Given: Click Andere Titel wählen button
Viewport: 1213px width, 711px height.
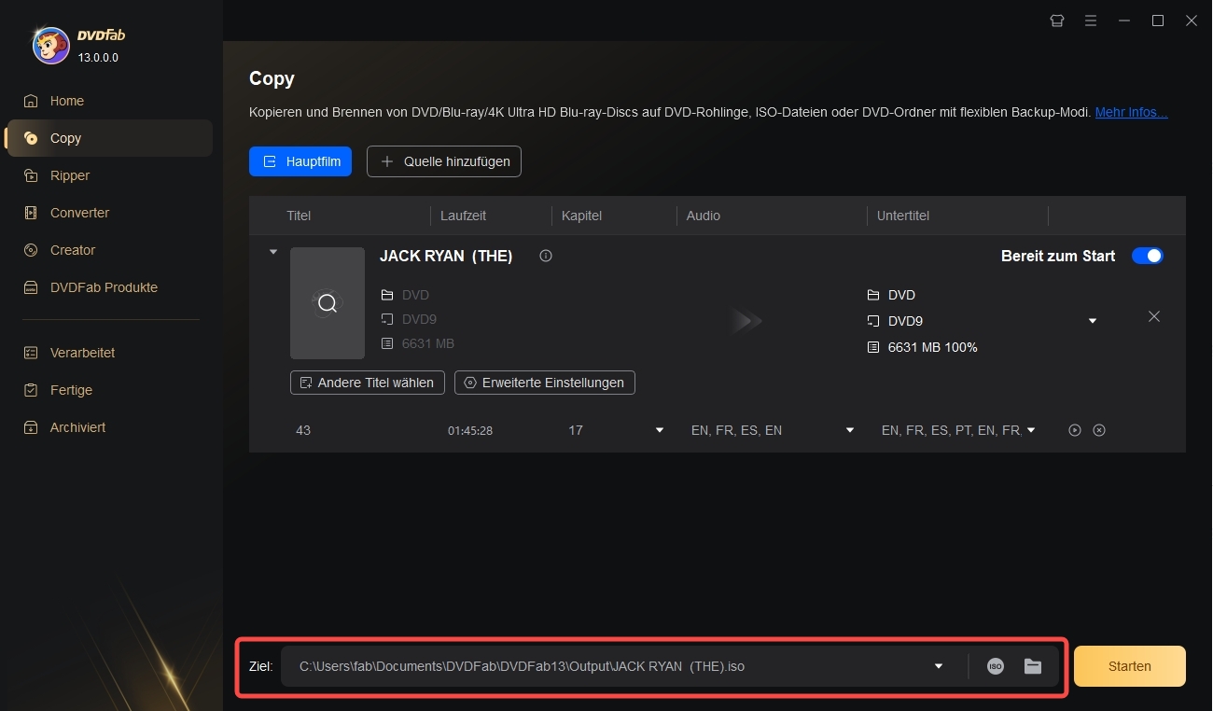Looking at the screenshot, I should coord(368,383).
